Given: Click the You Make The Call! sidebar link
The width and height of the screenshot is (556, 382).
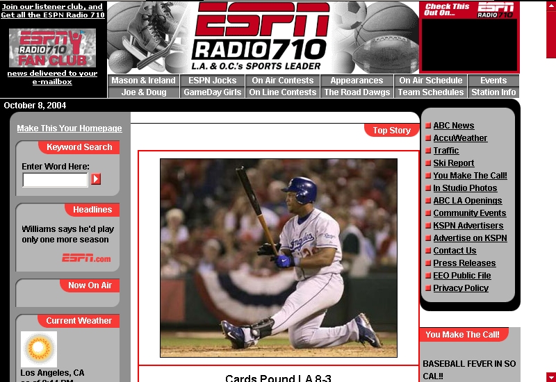Looking at the screenshot, I should point(470,176).
